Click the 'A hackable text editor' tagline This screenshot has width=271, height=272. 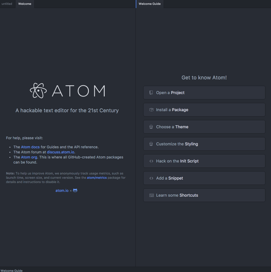click(x=67, y=111)
